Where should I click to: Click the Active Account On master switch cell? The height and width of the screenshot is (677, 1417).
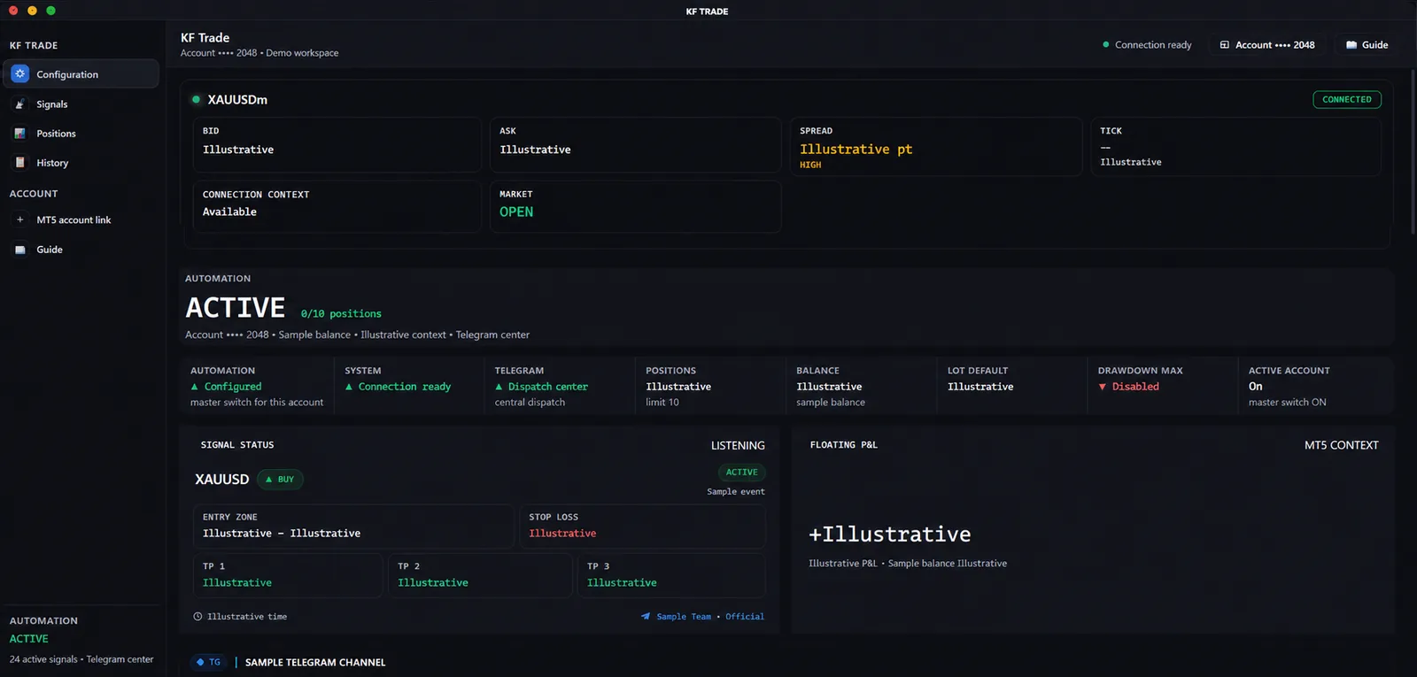1314,386
